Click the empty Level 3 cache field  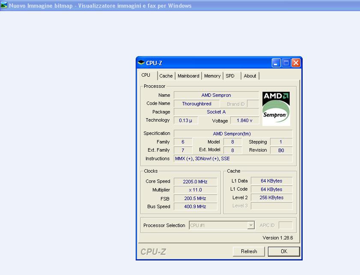tap(272, 206)
